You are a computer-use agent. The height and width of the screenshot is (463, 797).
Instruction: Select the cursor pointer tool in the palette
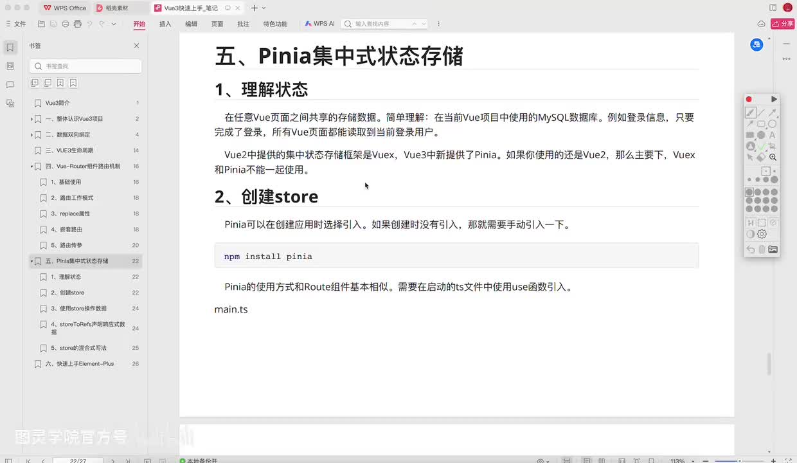point(750,157)
